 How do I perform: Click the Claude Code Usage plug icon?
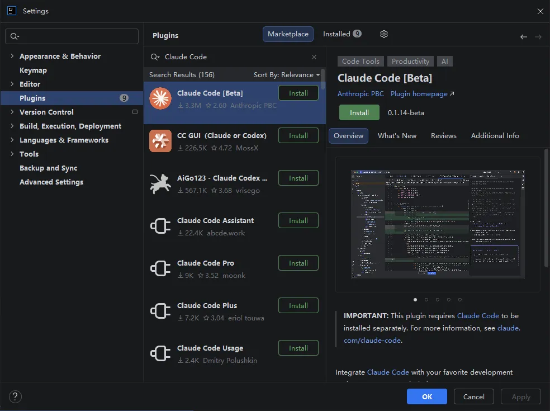pyautogui.click(x=160, y=353)
